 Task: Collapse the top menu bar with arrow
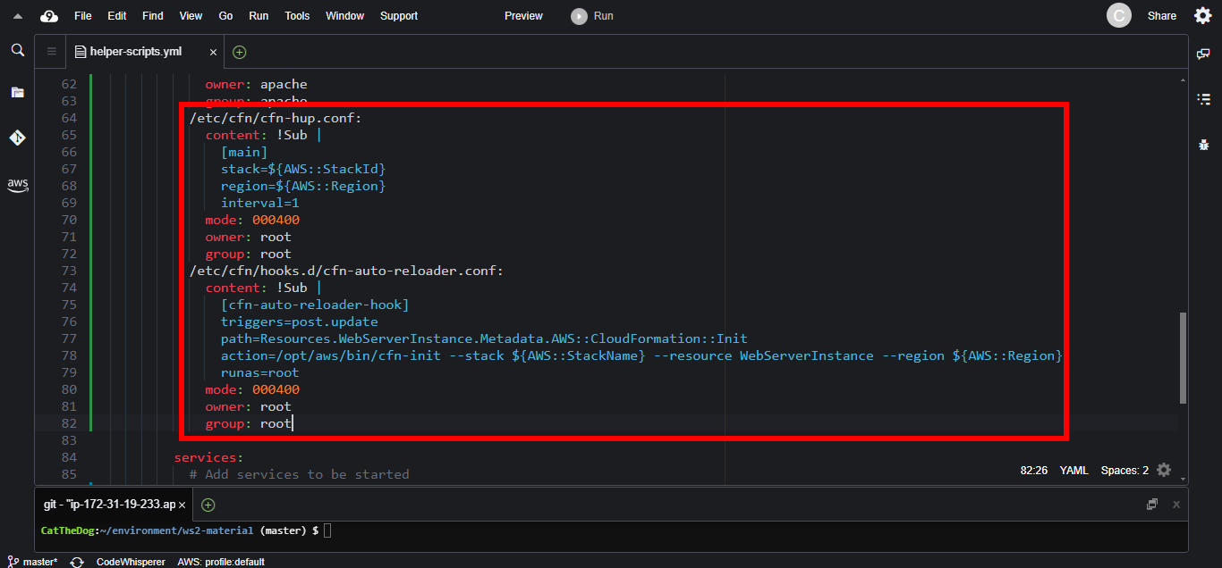pos(18,16)
